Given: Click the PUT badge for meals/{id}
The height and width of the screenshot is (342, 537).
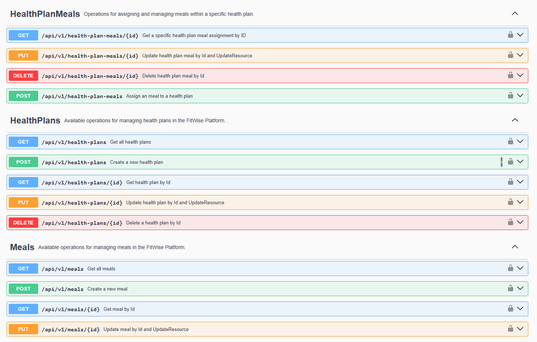Looking at the screenshot, I should 24,329.
